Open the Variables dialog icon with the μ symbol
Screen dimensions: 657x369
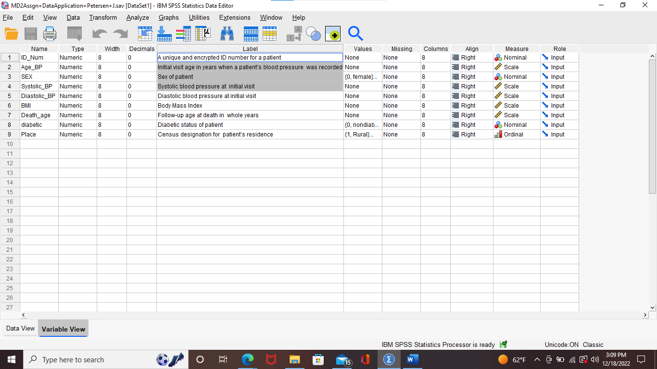(x=202, y=34)
